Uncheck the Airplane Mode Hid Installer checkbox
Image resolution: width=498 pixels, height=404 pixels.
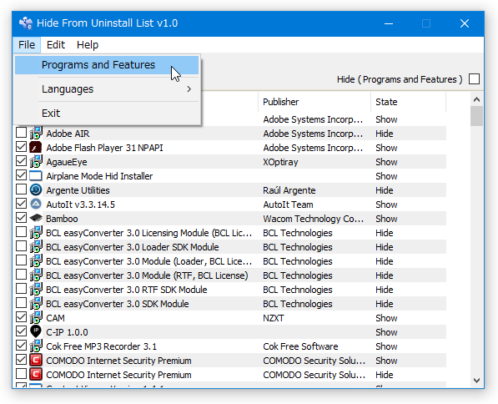click(22, 175)
